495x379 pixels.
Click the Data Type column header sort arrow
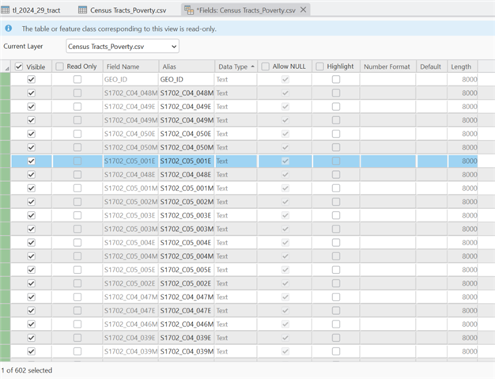click(x=252, y=66)
